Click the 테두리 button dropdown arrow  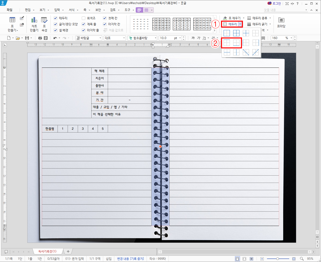point(240,24)
